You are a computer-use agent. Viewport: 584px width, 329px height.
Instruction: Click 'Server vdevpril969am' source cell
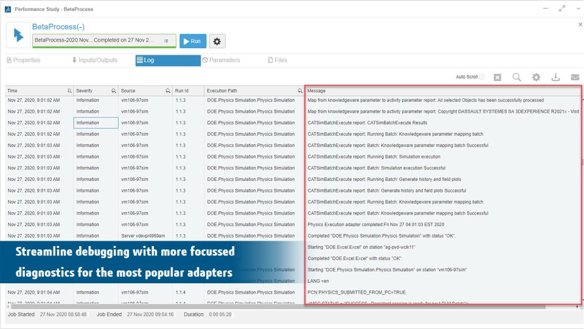click(143, 236)
